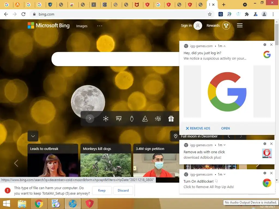Open Chrome's three-dot menu

coord(273,14)
